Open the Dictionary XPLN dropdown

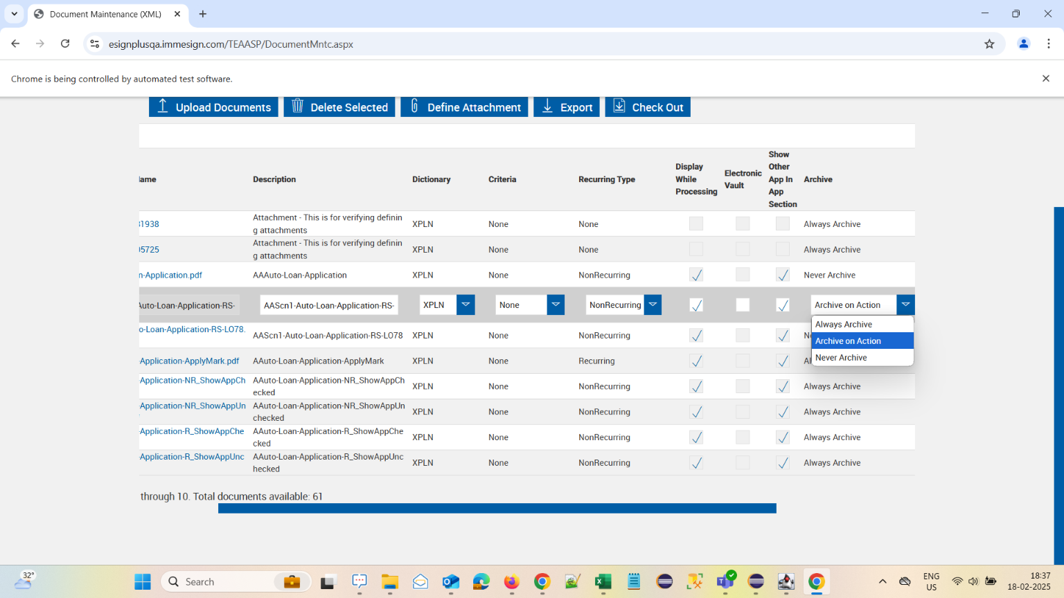[x=465, y=305]
